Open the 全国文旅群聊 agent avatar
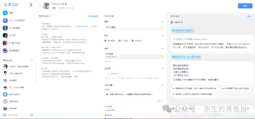The width and height of the screenshot is (255, 119). tap(5, 66)
